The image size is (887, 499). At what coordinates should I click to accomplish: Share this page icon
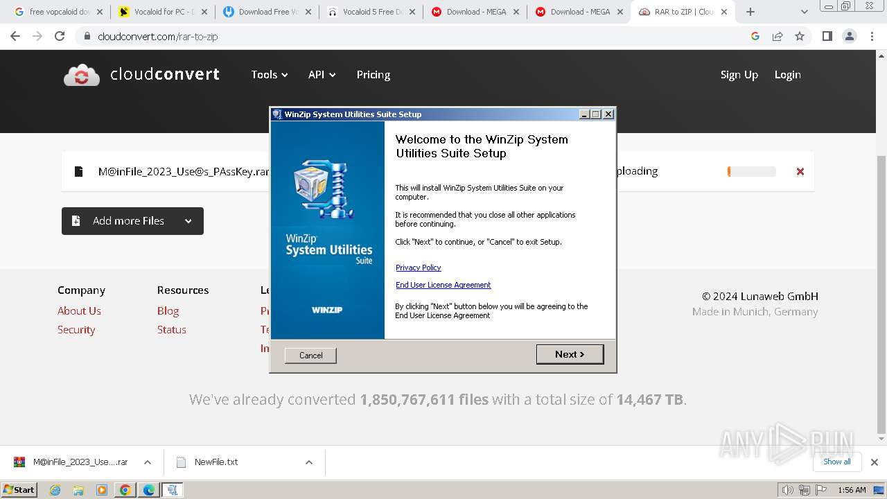pos(778,36)
